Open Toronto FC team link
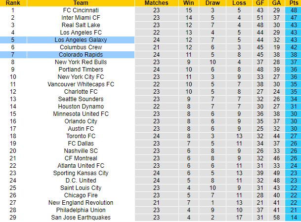Screen dimensions: 301x222 point(81,136)
